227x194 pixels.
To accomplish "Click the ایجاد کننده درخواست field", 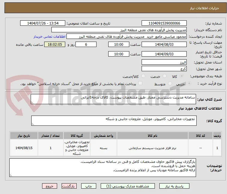I will (127, 37).
